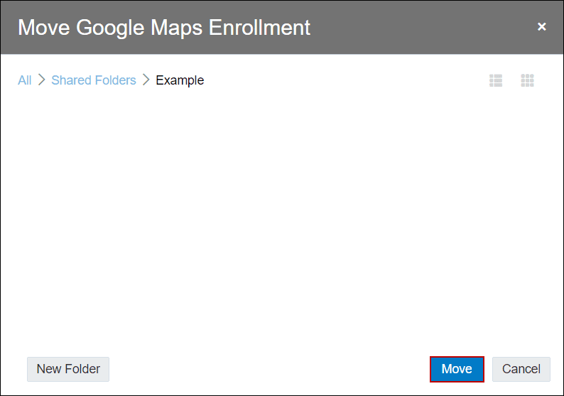Image resolution: width=564 pixels, height=396 pixels.
Task: Show folders as a detailed list
Action: 496,80
